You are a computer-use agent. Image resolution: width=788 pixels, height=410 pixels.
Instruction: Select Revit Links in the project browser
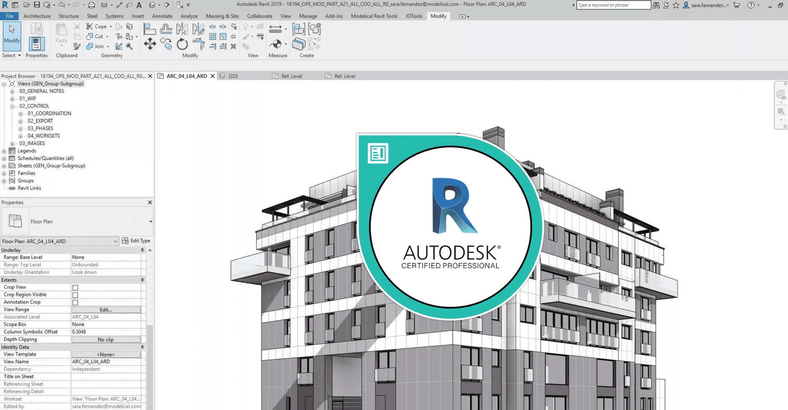pyautogui.click(x=29, y=188)
